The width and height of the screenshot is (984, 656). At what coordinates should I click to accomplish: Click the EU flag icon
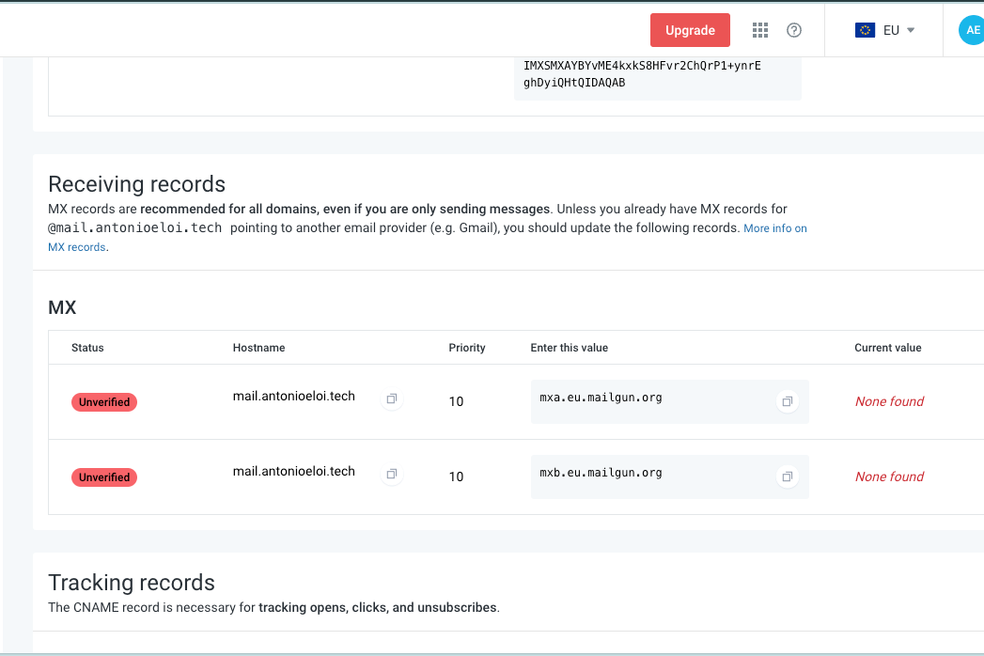(x=866, y=29)
